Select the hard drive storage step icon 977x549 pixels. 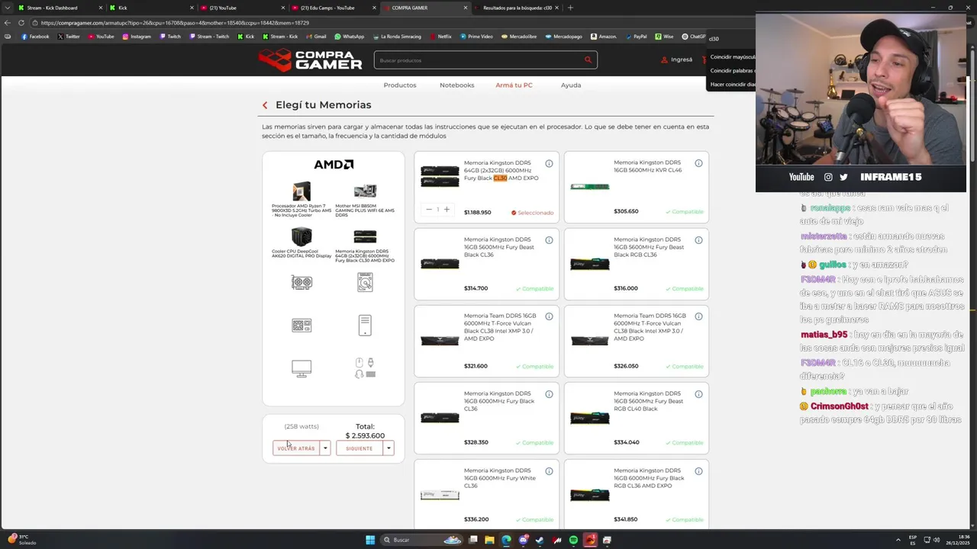click(x=365, y=282)
